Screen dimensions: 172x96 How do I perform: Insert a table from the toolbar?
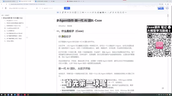coord(103,13)
